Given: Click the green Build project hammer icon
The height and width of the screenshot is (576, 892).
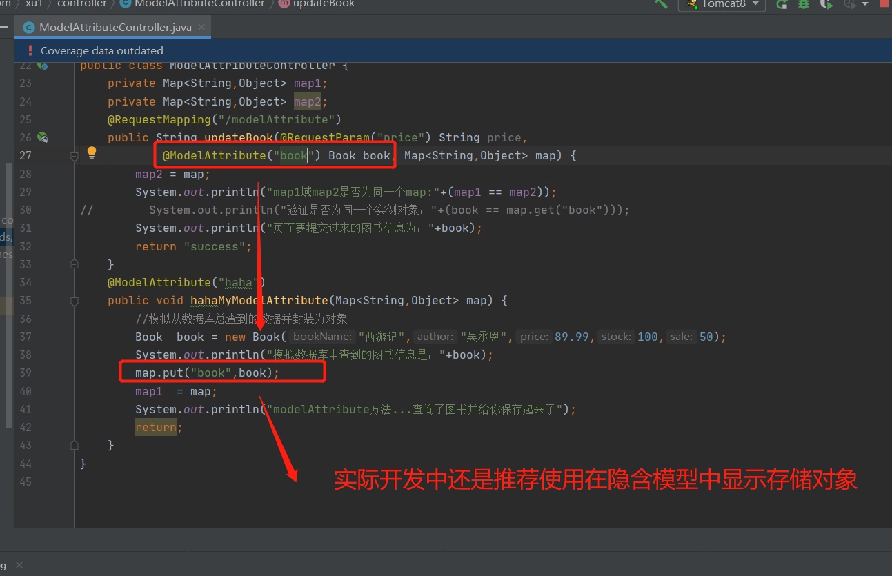Looking at the screenshot, I should (661, 3).
